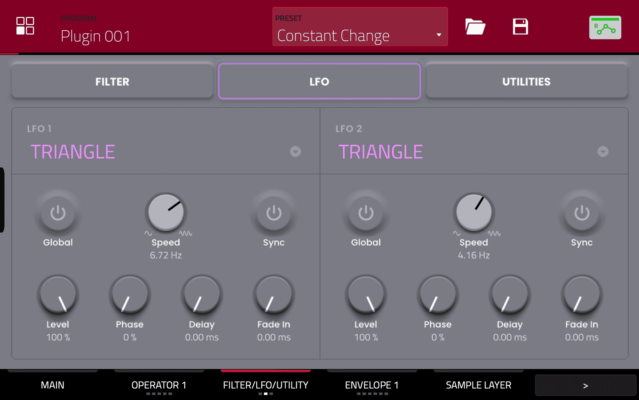Screen dimensions: 639x400
Task: Expand the LFO 2 waveform dropdown arrow
Action: 603,152
